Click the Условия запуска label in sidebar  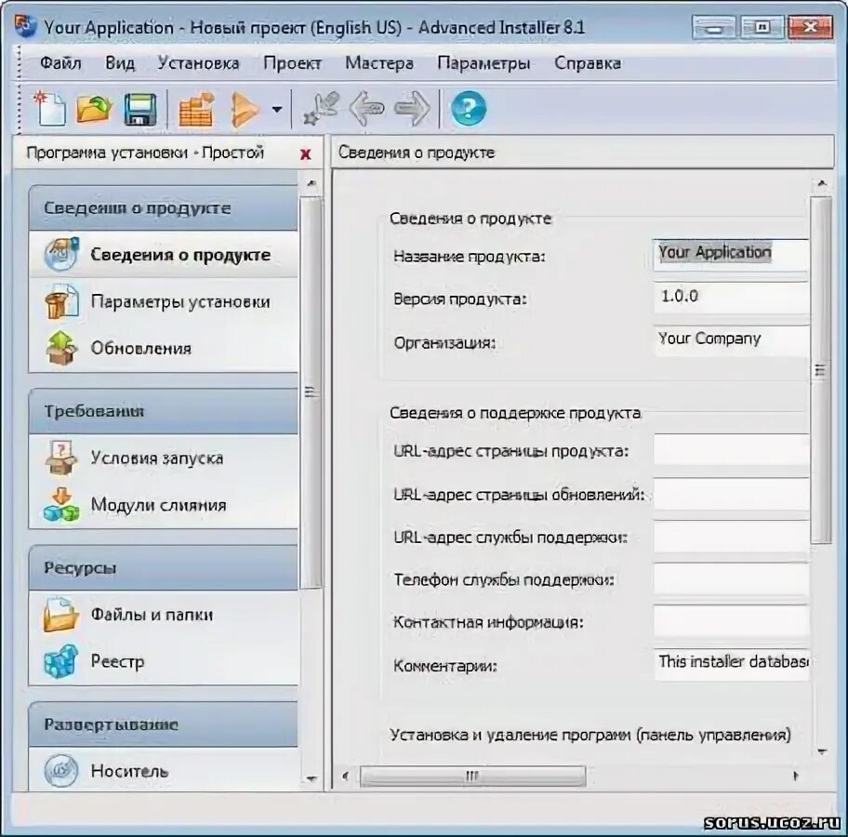point(157,458)
